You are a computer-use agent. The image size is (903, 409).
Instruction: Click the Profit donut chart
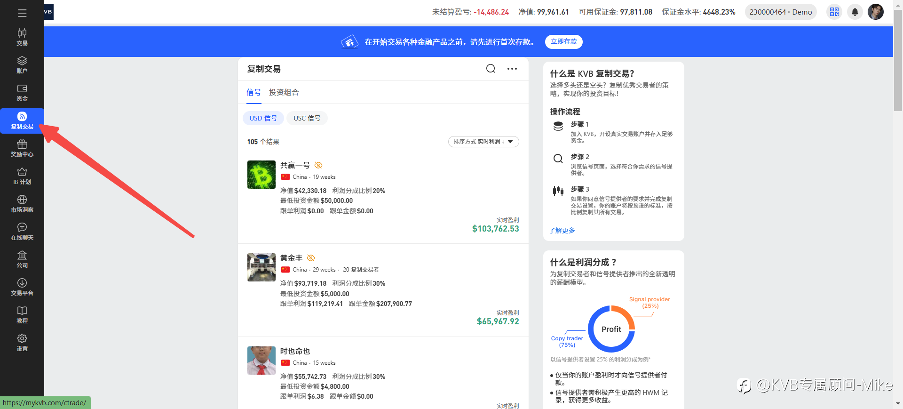click(611, 329)
